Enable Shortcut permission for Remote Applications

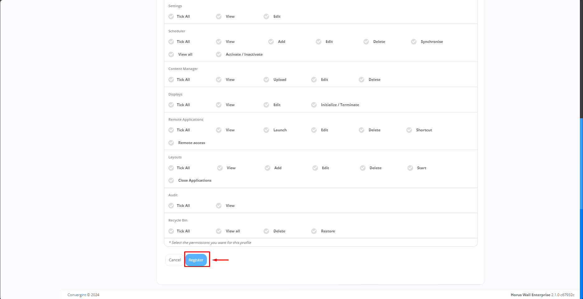[x=409, y=130]
